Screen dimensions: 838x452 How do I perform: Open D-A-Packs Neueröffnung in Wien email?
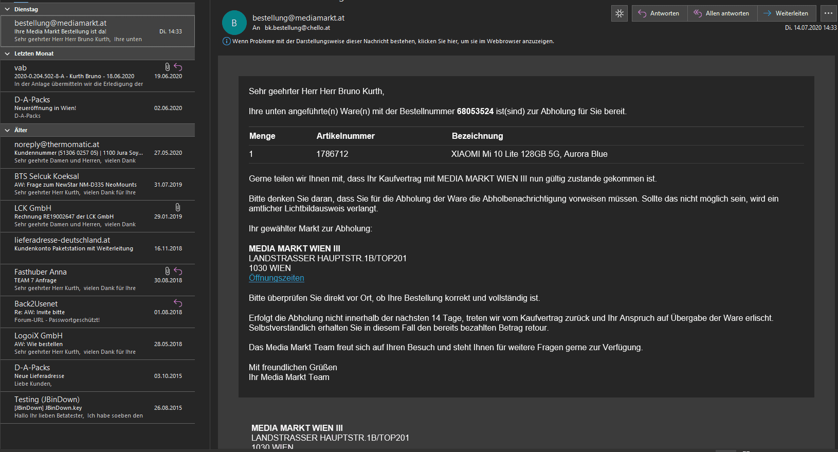(98, 107)
